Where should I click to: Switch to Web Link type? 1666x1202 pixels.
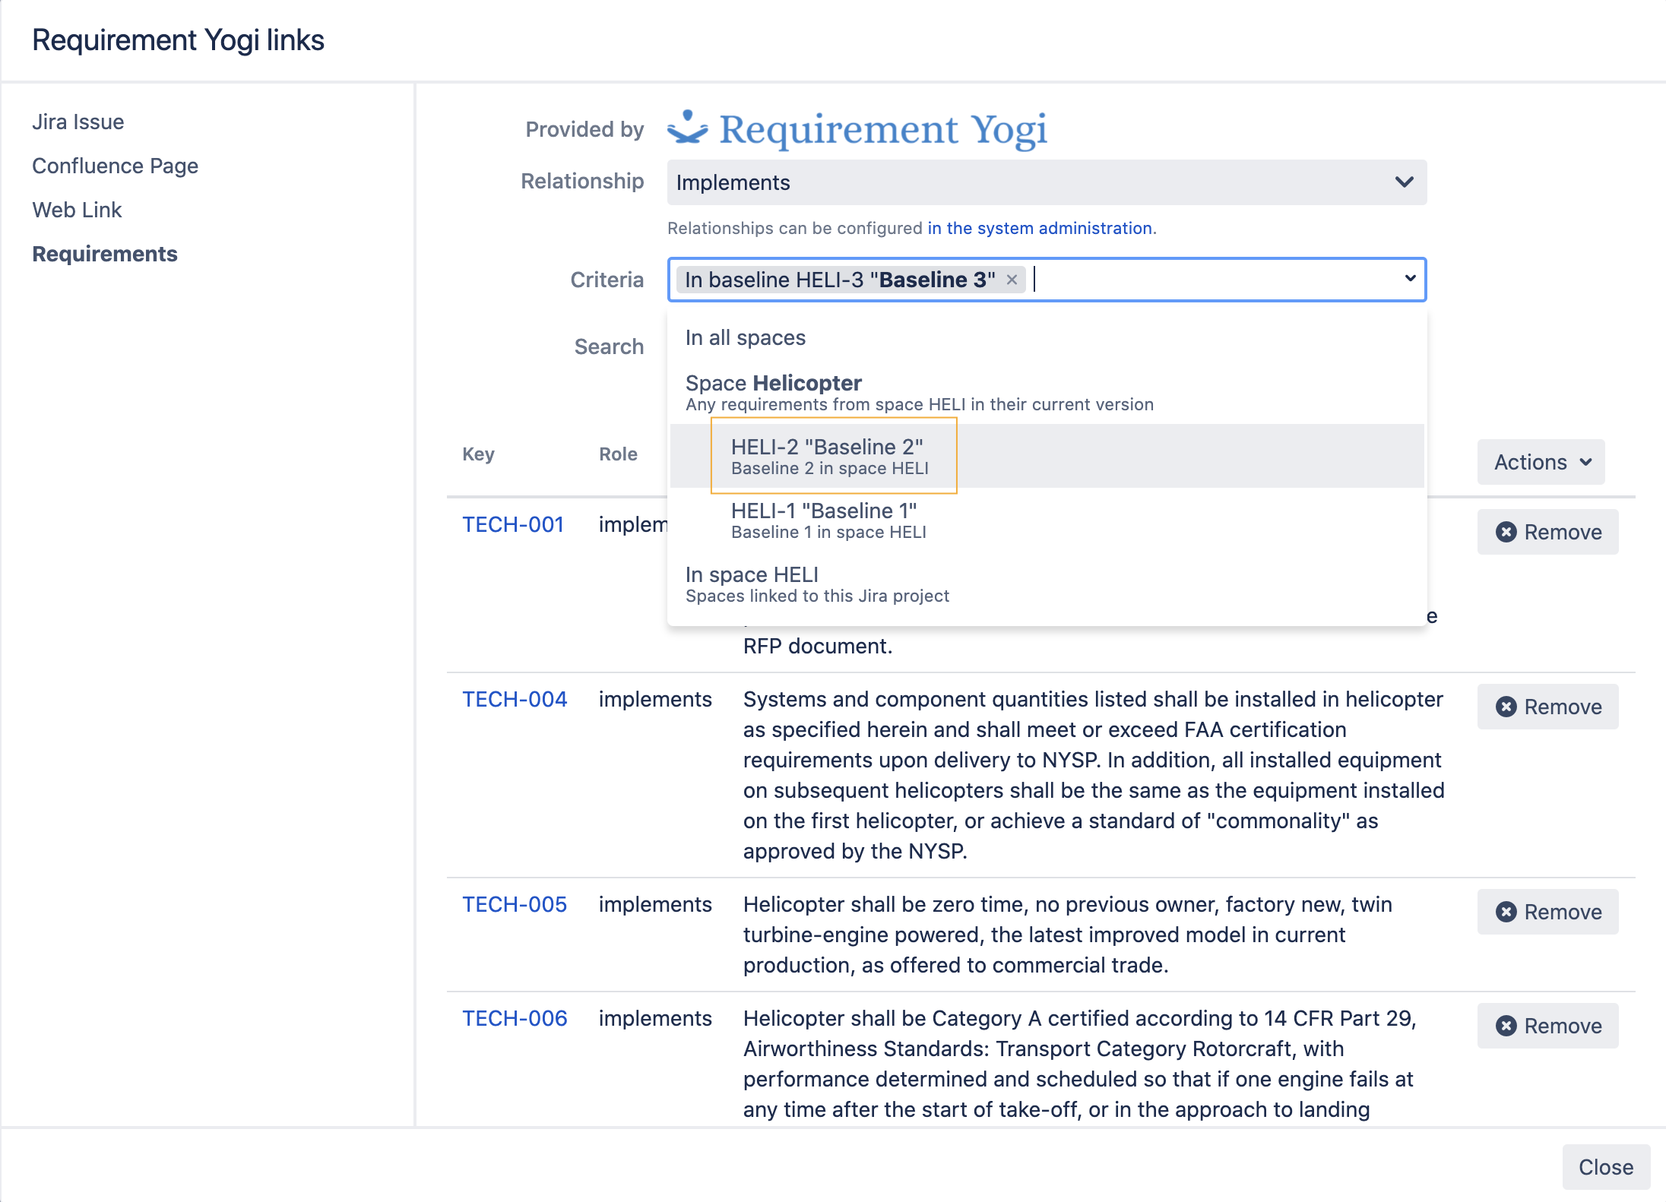(x=77, y=210)
